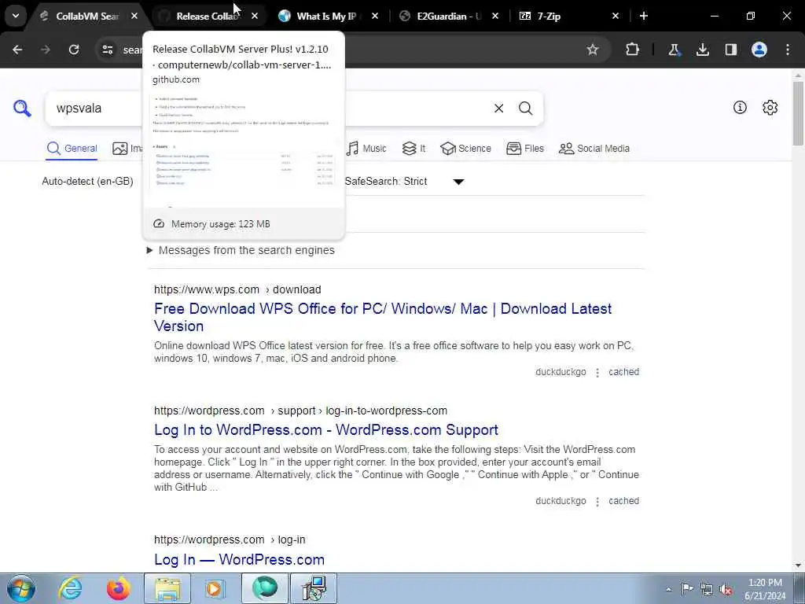The image size is (805, 604).
Task: Switch to the Release CollabVM GitHub tab
Action: [x=208, y=17]
